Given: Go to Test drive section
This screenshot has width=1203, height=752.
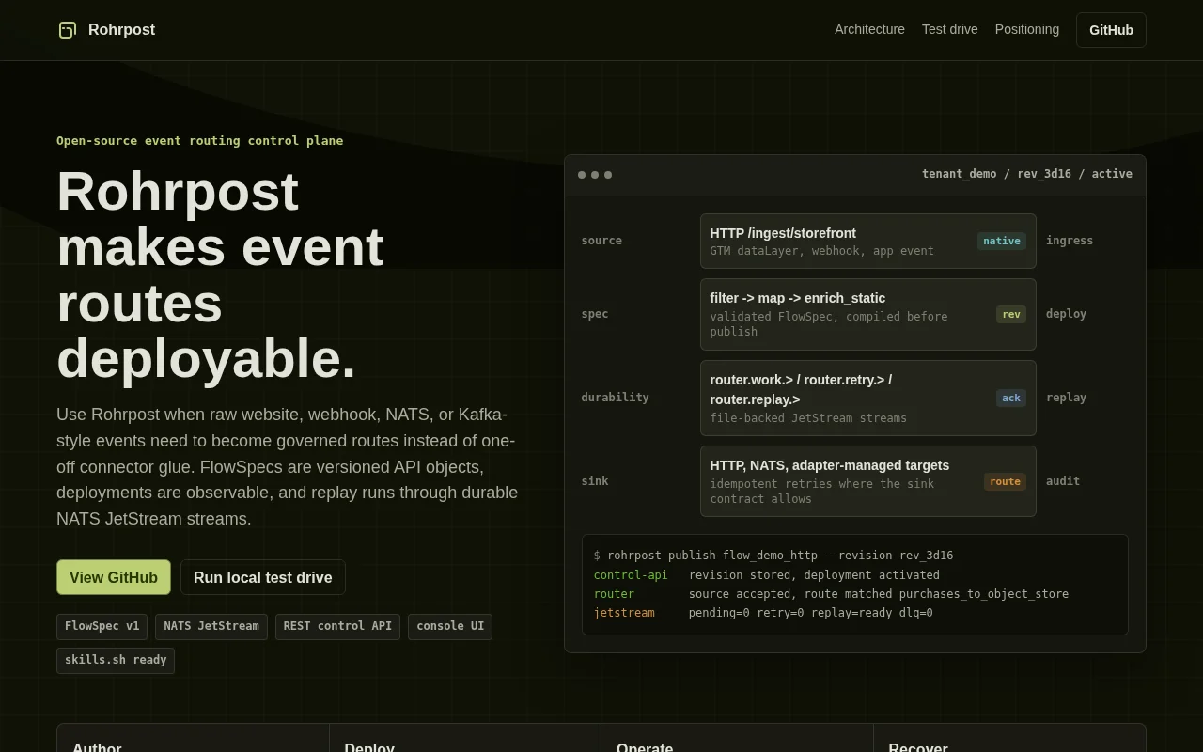Looking at the screenshot, I should 949,29.
